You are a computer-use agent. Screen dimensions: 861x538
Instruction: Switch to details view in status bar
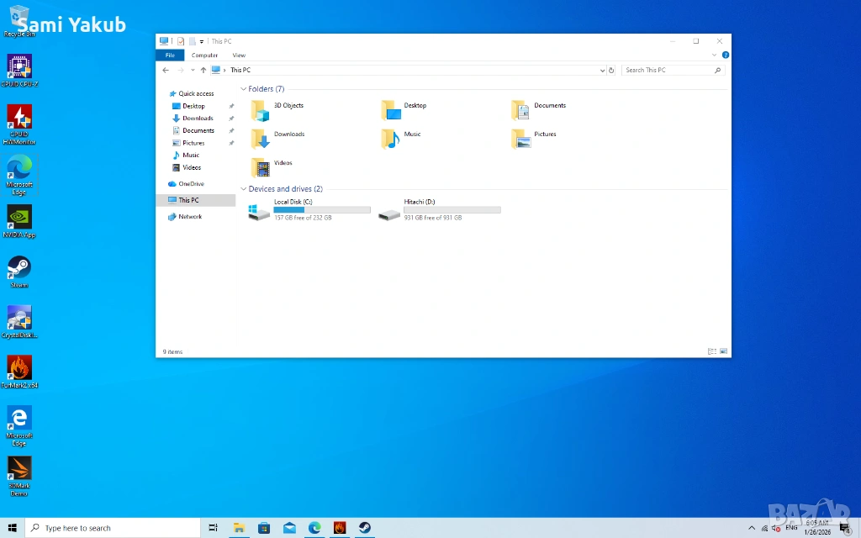tap(712, 351)
